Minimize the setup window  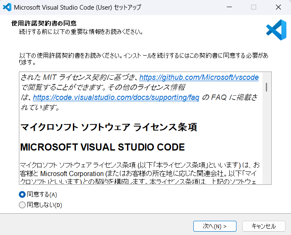(x=229, y=7)
